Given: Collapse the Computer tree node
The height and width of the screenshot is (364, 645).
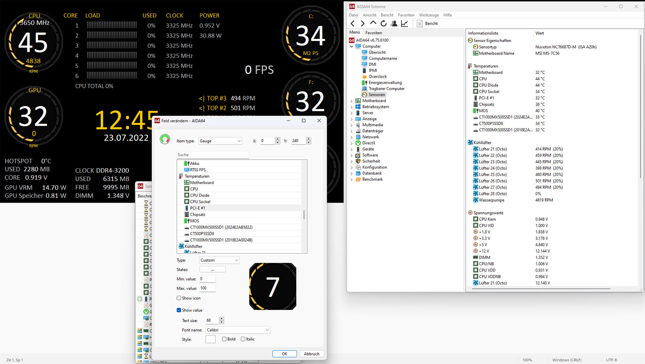Looking at the screenshot, I should click(x=352, y=47).
